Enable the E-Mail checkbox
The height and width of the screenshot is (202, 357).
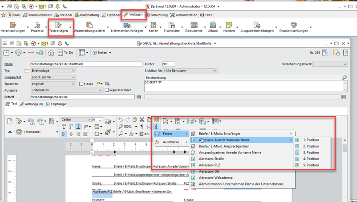[x=81, y=84]
